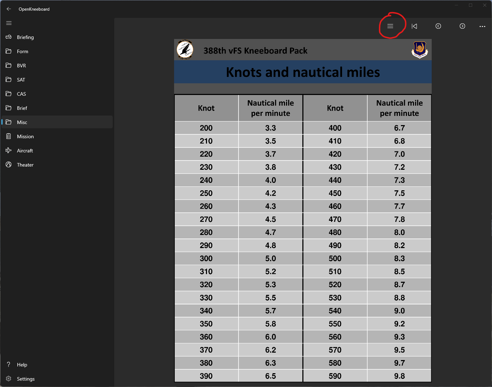Screen dimensions: 492x387
Task: Open the circled hamburger menu on toolbar
Action: coord(390,26)
